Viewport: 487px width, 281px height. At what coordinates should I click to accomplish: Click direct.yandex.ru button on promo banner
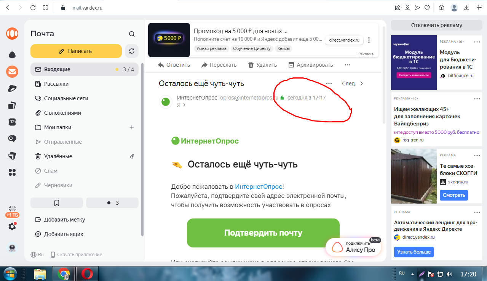coord(344,40)
